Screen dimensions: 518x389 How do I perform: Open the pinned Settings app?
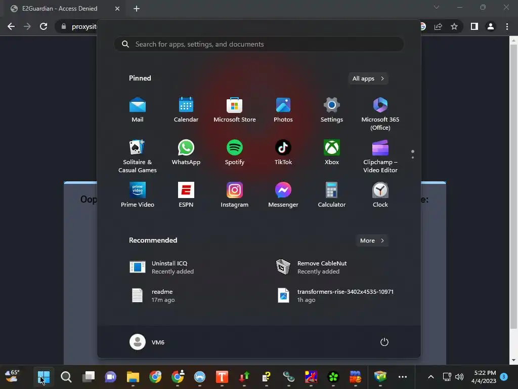(332, 110)
